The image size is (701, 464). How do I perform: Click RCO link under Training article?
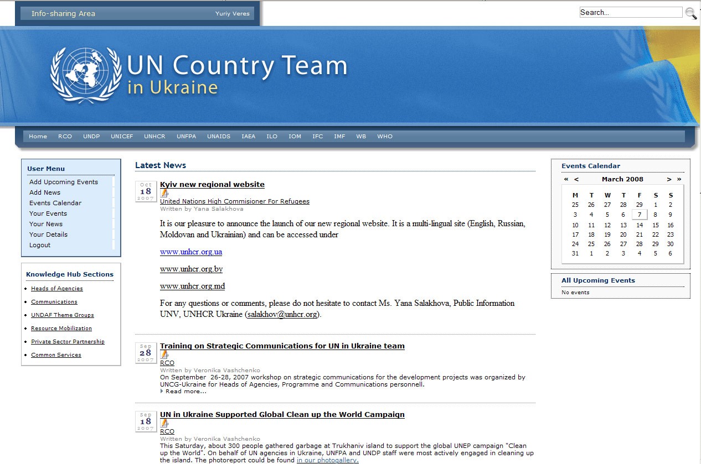click(x=167, y=363)
